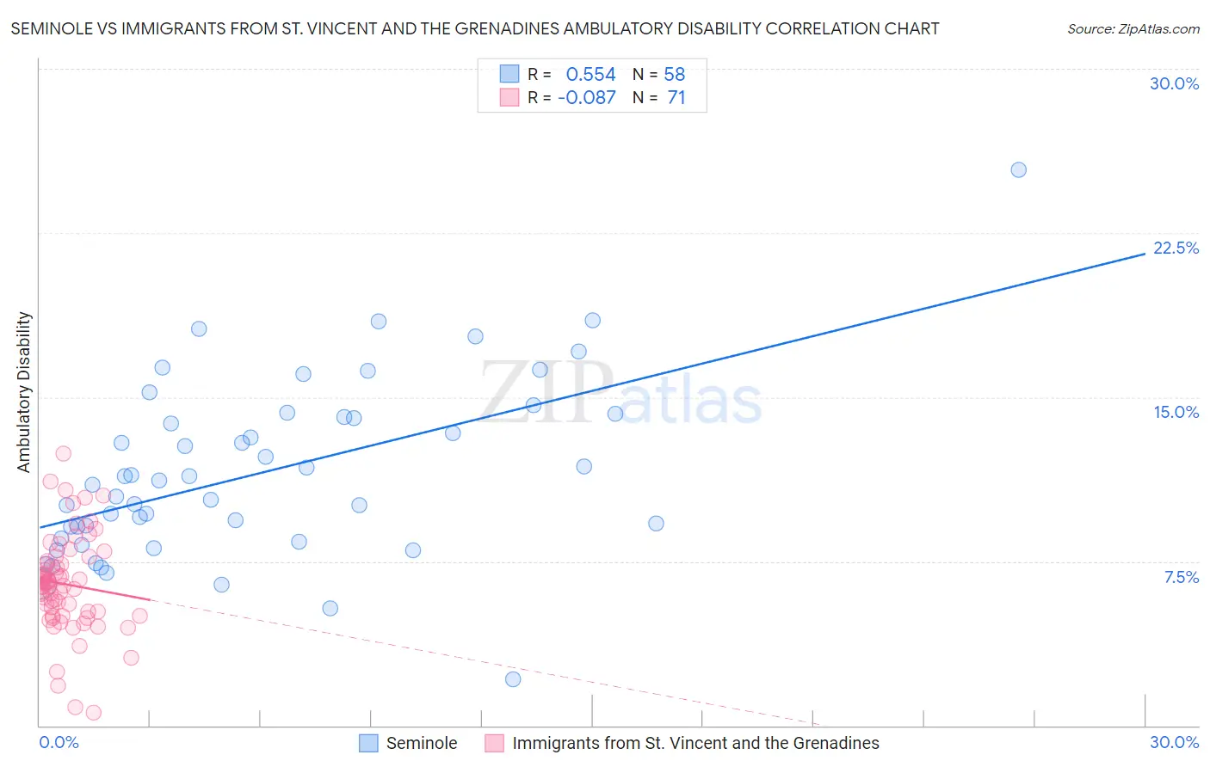The height and width of the screenshot is (767, 1210).
Task: Select the pink swatch in R/N stats box
Action: (x=509, y=97)
